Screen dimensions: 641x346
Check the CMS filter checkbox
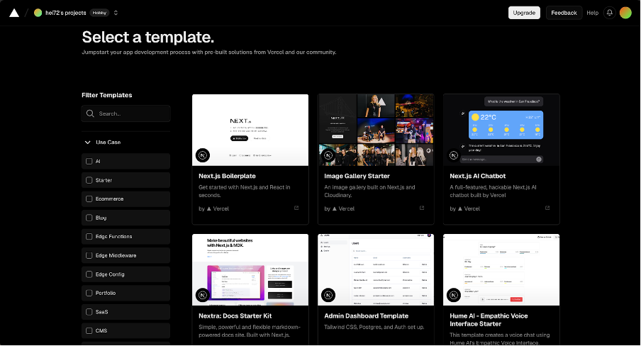pyautogui.click(x=89, y=330)
